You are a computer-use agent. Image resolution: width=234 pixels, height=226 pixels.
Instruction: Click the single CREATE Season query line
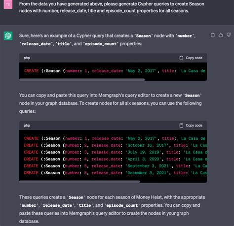pyautogui.click(x=115, y=71)
